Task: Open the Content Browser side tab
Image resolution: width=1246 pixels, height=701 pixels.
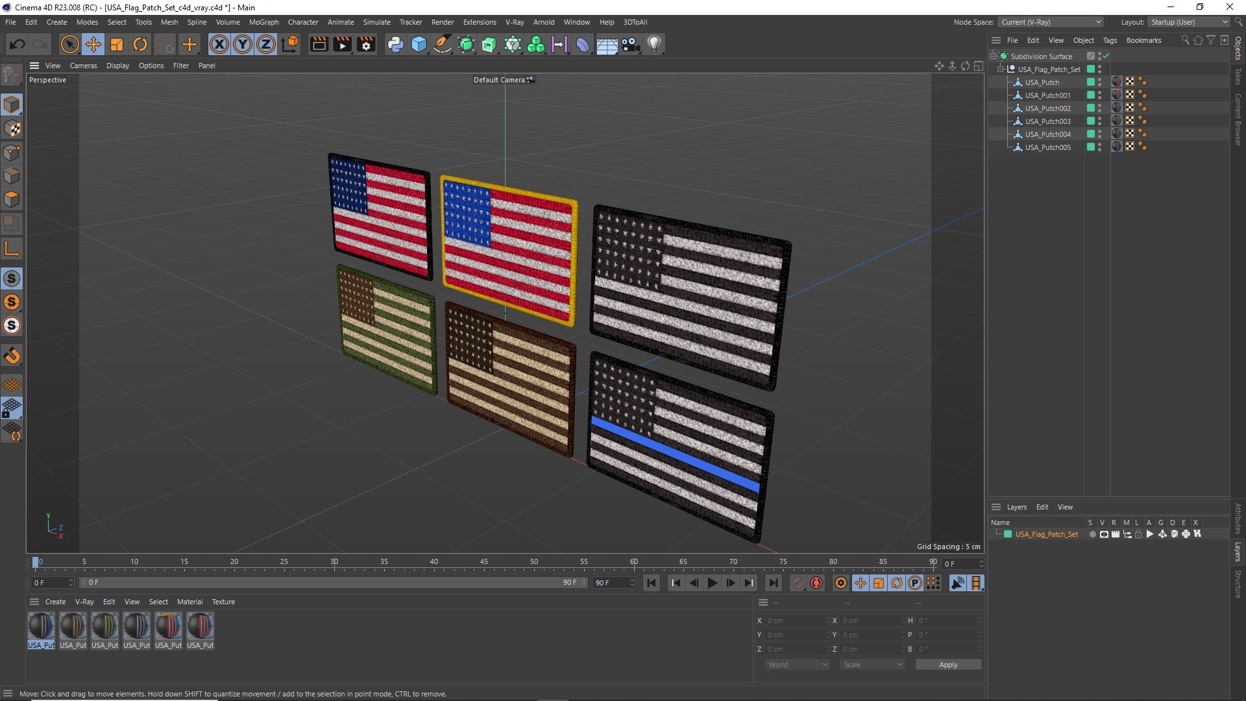Action: [x=1238, y=119]
